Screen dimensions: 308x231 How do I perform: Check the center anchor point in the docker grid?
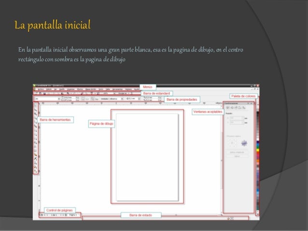(232, 143)
